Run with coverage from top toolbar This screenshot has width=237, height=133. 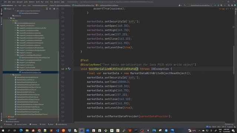coord(221,5)
